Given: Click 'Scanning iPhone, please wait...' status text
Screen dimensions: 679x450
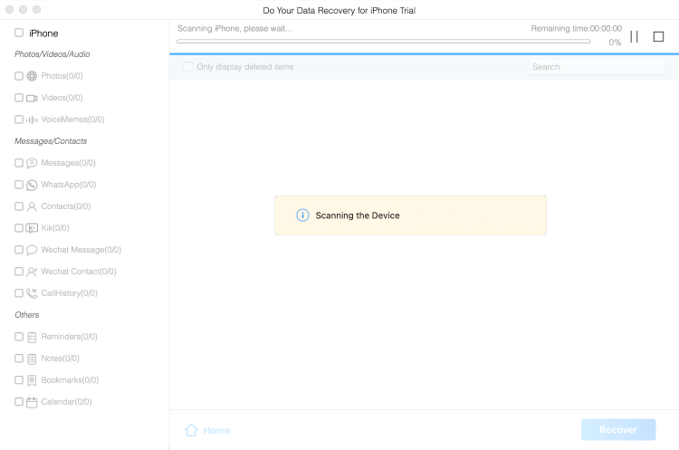Looking at the screenshot, I should click(234, 29).
